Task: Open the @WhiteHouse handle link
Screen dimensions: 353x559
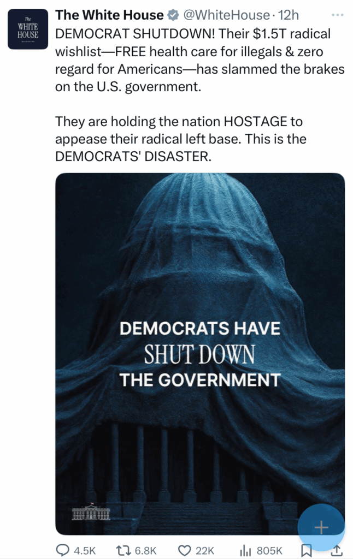Action: (x=226, y=15)
